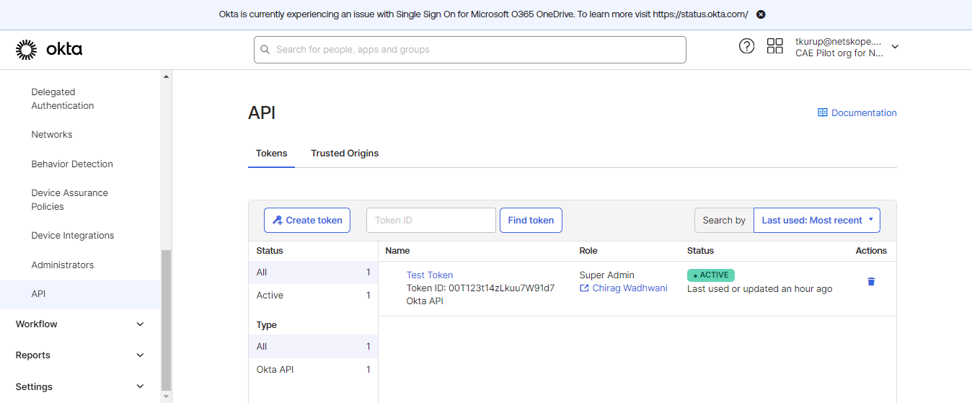Select API in sidebar
972x403 pixels.
[x=80, y=294]
